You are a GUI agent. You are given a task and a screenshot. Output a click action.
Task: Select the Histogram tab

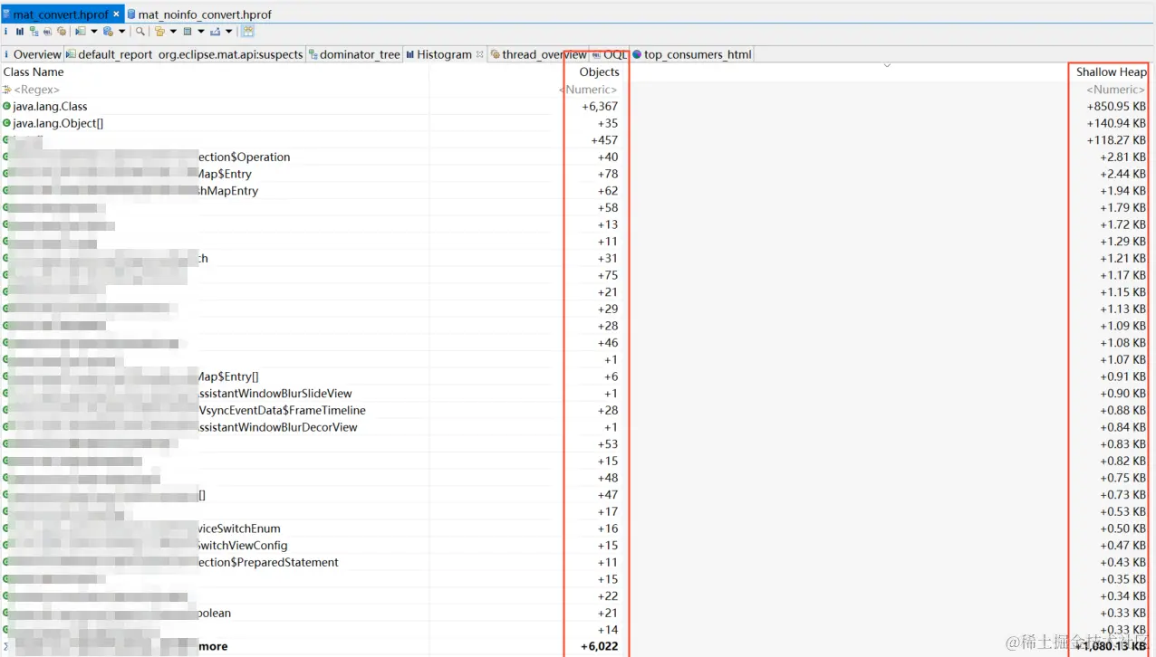(x=444, y=54)
